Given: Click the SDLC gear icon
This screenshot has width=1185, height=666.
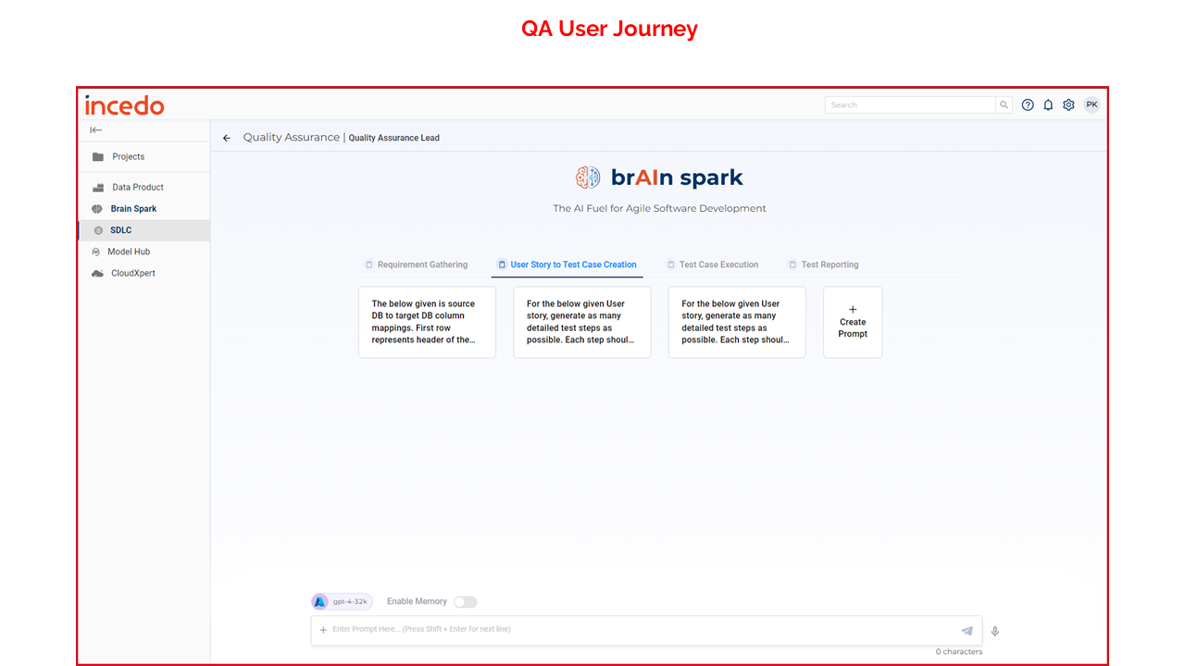Looking at the screenshot, I should [x=99, y=230].
